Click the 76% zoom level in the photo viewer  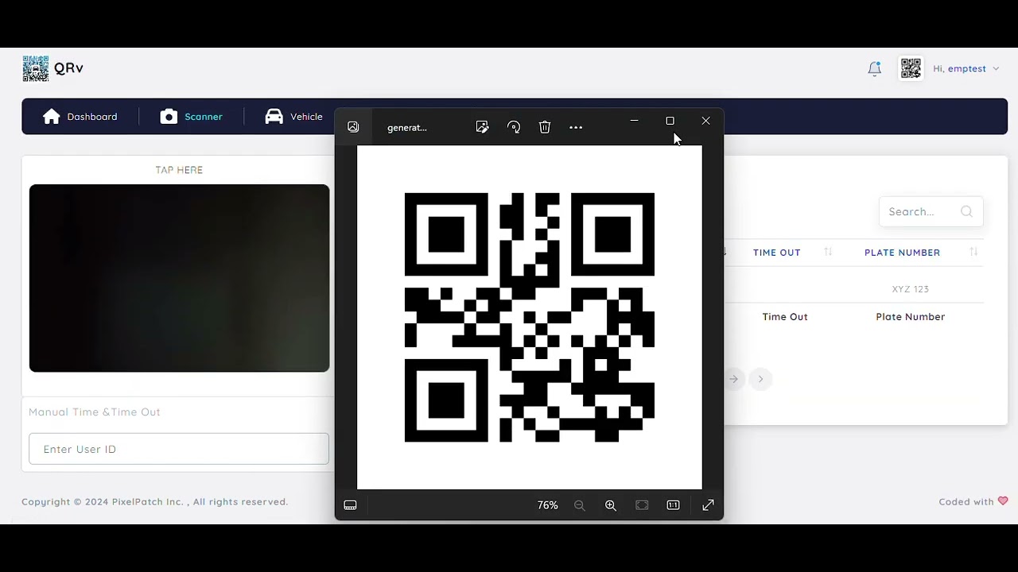click(x=548, y=505)
